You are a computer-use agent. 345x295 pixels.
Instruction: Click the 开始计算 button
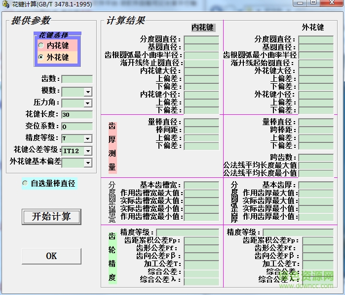pos(51,217)
